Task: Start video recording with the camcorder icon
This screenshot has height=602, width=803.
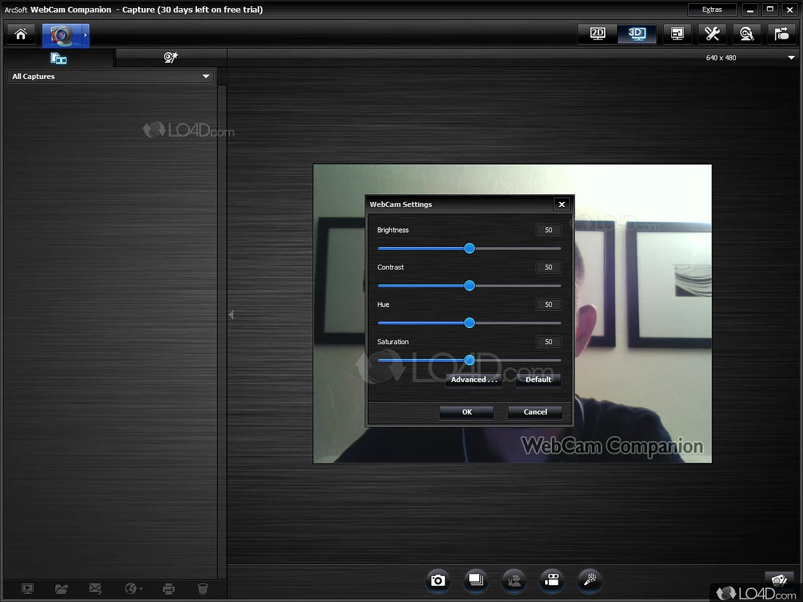Action: (552, 580)
